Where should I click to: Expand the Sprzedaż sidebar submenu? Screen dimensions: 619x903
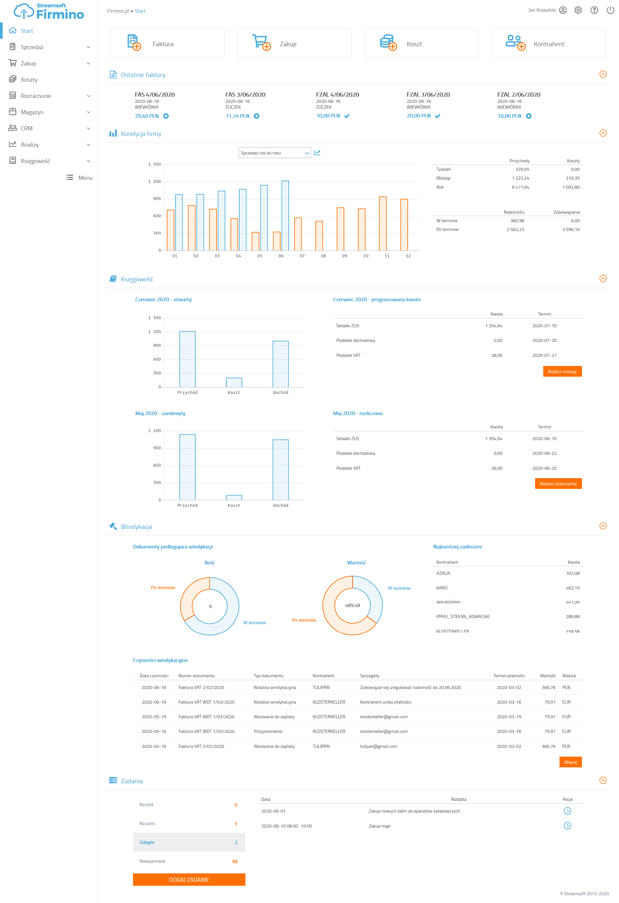[x=88, y=47]
